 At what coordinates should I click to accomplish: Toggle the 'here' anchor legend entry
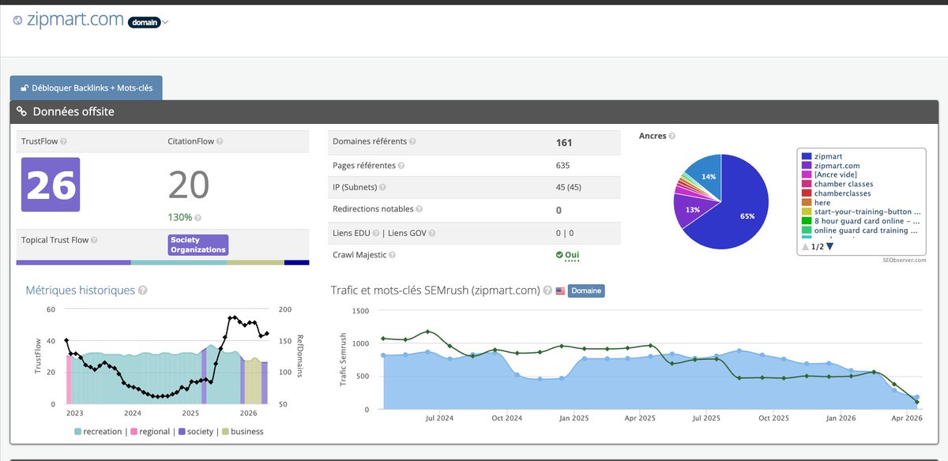[x=818, y=203]
